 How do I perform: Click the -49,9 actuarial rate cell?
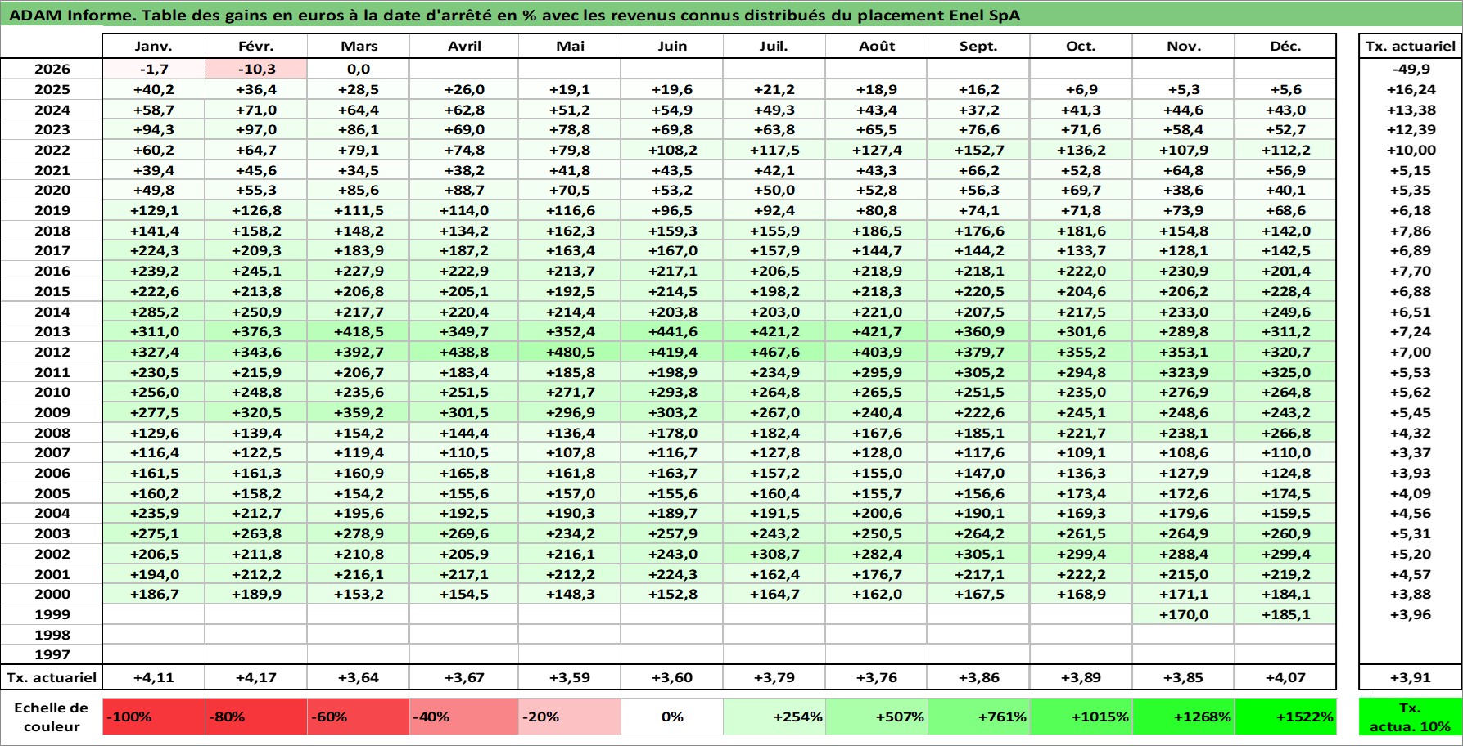click(x=1410, y=70)
